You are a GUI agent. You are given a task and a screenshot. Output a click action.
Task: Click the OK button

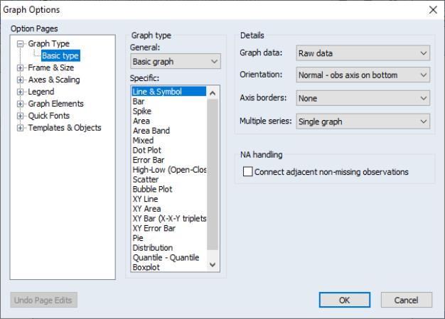click(343, 301)
